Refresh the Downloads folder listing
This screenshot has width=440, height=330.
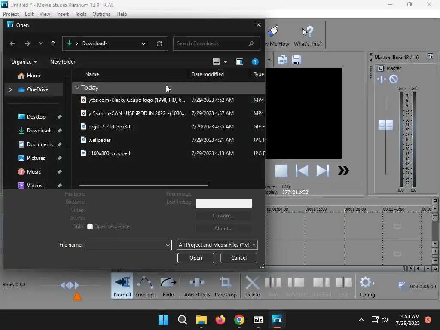159,43
